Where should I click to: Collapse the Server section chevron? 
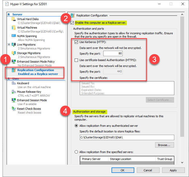(9, 14)
